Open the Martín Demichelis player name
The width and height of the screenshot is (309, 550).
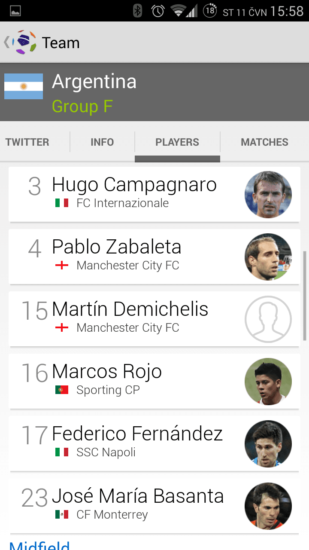[130, 309]
